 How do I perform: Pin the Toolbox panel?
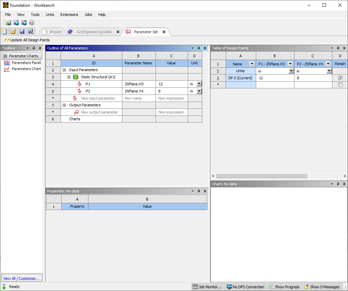coord(34,48)
